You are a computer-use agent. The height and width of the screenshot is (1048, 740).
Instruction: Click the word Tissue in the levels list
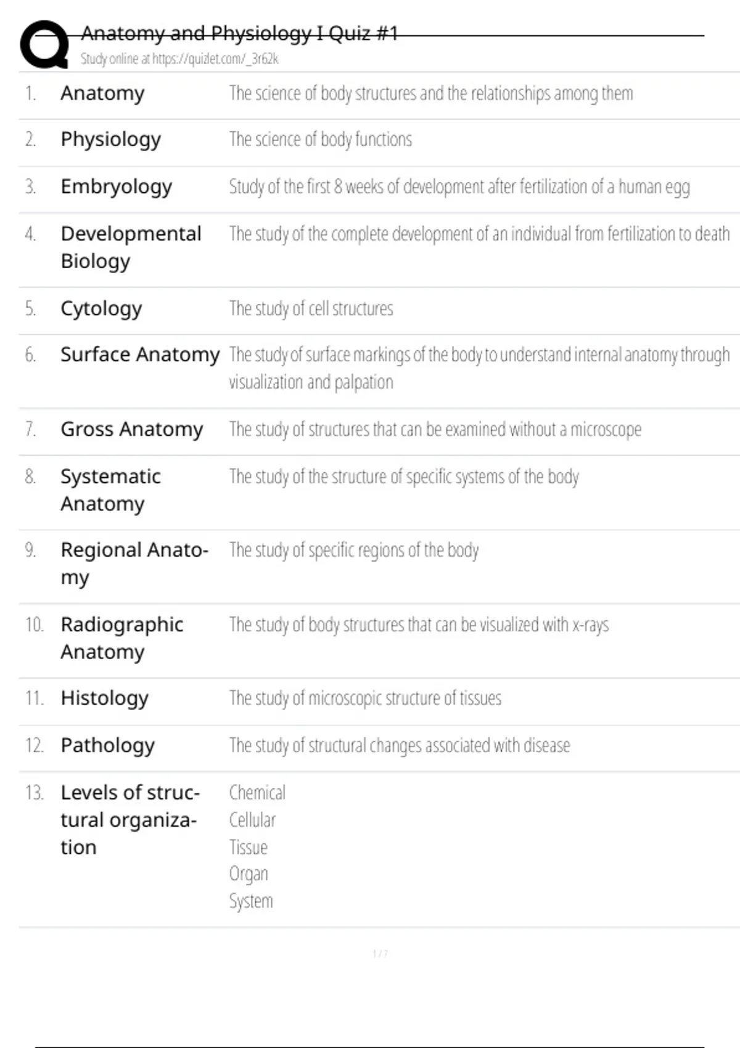[x=248, y=848]
